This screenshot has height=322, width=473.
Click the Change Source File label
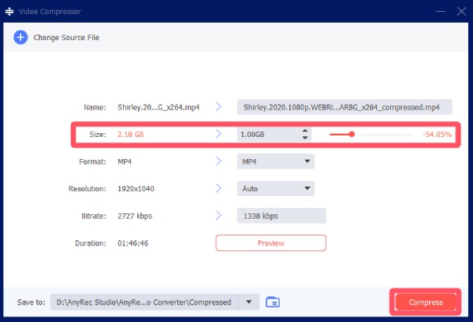coord(65,37)
